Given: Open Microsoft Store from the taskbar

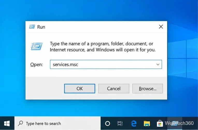Looking at the screenshot, I should pyautogui.click(x=160, y=123).
